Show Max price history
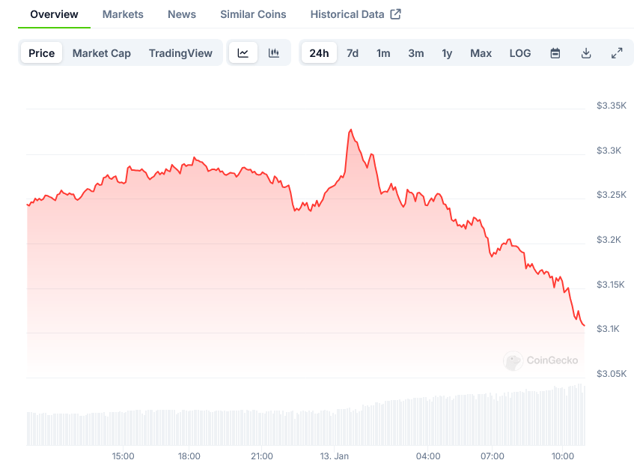The image size is (634, 475). pos(481,53)
